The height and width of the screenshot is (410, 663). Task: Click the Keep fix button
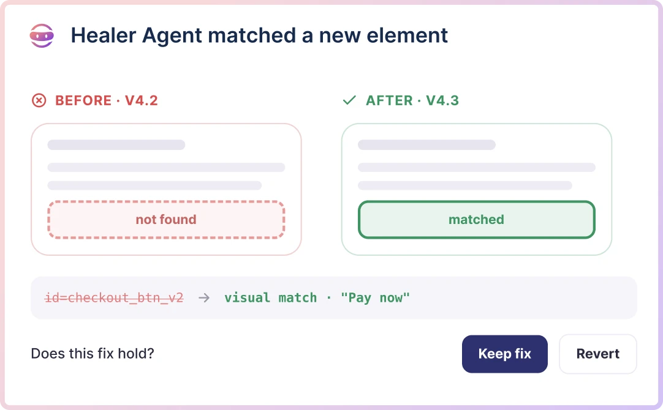(504, 354)
